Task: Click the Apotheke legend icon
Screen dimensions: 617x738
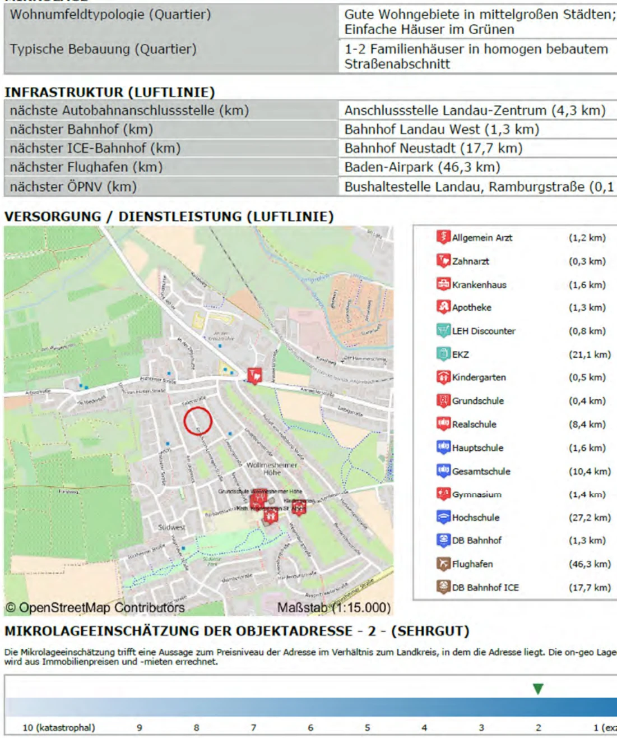Action: click(443, 307)
